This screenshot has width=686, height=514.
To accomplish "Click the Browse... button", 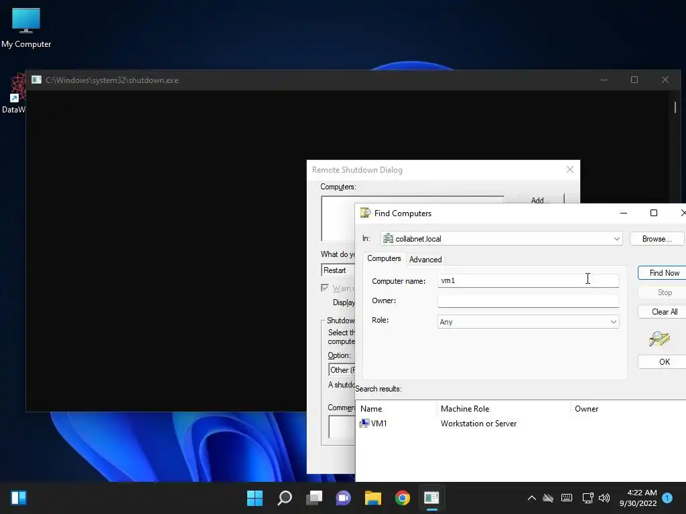I will [x=657, y=239].
